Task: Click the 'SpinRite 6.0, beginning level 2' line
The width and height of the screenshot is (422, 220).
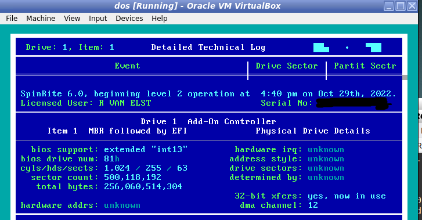Action: pos(135,93)
